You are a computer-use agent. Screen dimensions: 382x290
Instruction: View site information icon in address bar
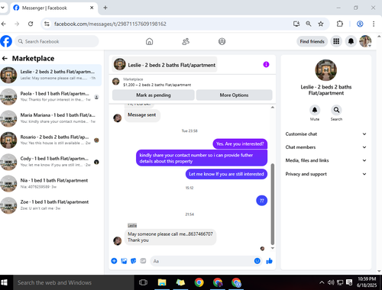[47, 24]
